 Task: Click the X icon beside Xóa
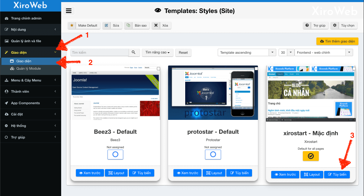click(x=156, y=25)
